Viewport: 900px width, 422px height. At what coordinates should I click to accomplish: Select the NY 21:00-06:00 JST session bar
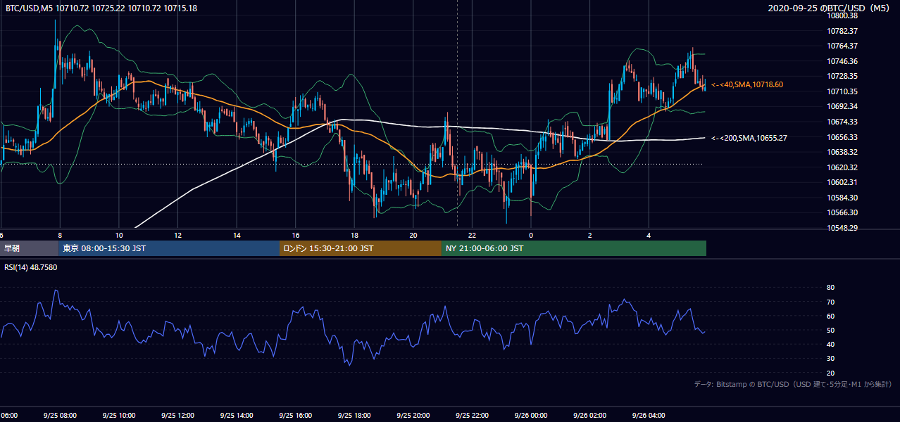(x=574, y=248)
